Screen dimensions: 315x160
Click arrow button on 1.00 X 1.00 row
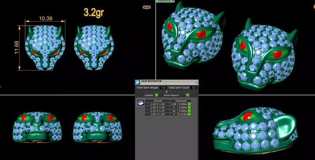tap(189, 115)
